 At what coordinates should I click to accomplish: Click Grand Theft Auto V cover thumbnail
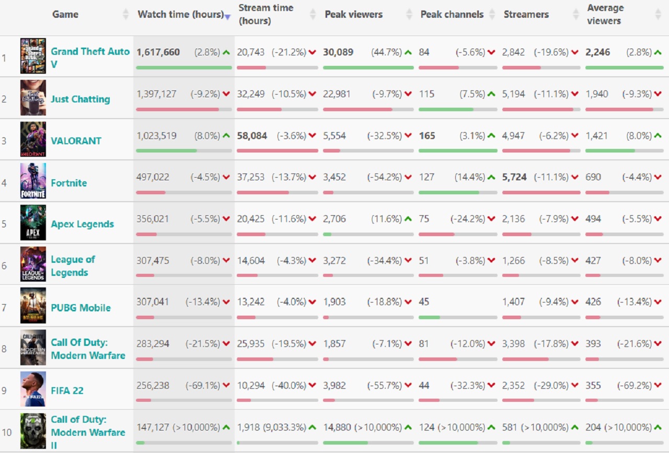tap(33, 56)
